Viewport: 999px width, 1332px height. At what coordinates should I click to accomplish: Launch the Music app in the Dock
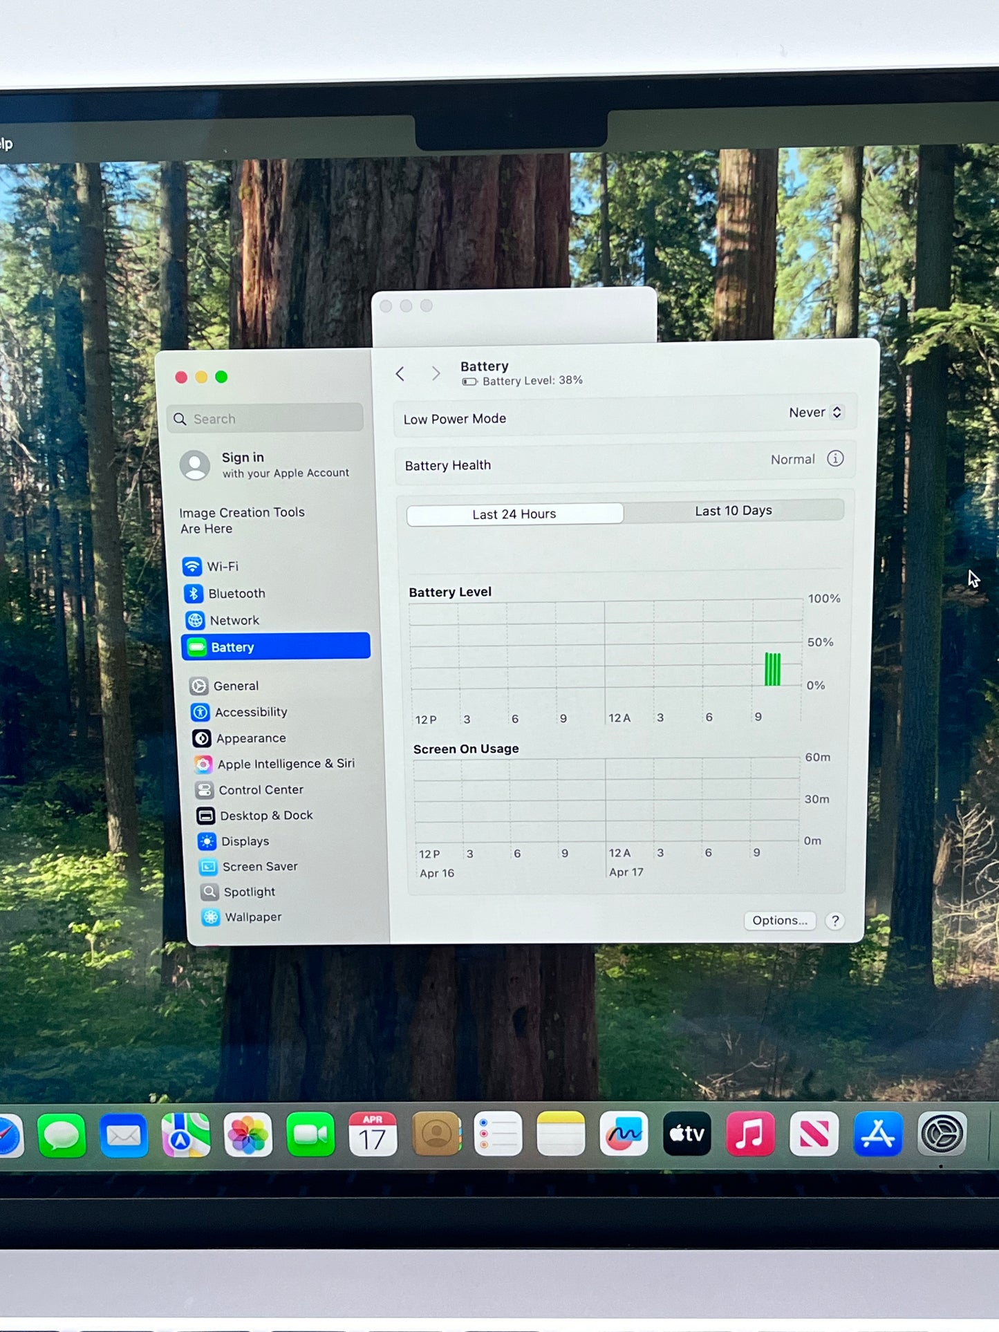(x=751, y=1134)
